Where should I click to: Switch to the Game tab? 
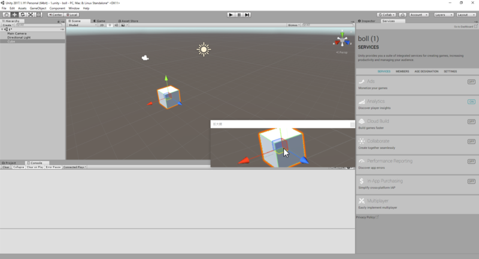pos(99,21)
